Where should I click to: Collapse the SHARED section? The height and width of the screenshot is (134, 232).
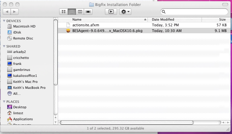(4, 46)
